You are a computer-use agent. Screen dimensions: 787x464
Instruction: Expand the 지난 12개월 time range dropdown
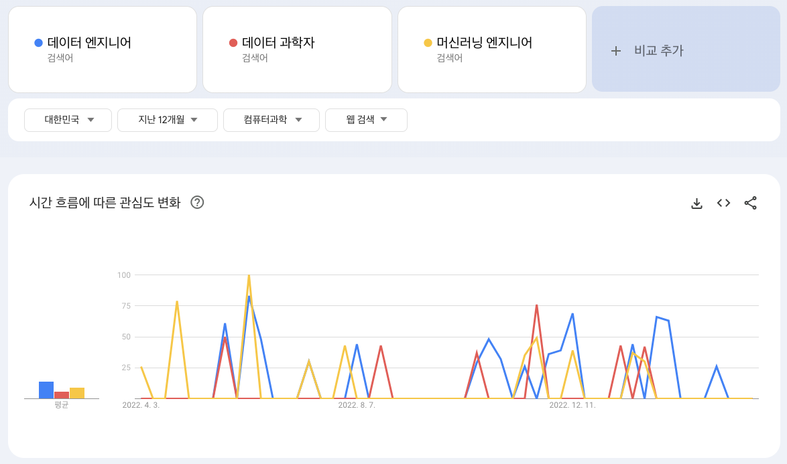(x=167, y=120)
